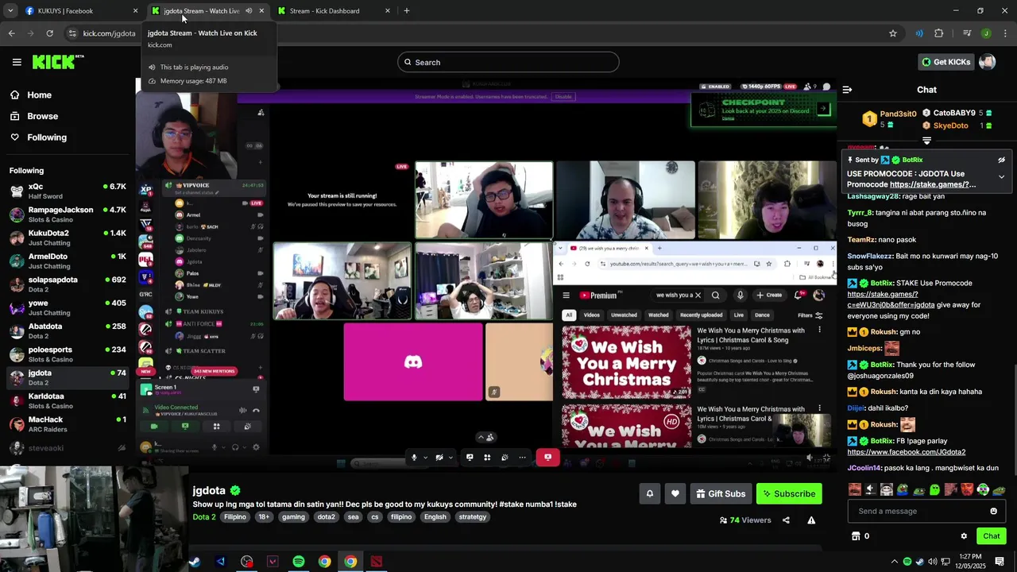Focus the Kick search box
The image size is (1017, 572).
pos(508,62)
